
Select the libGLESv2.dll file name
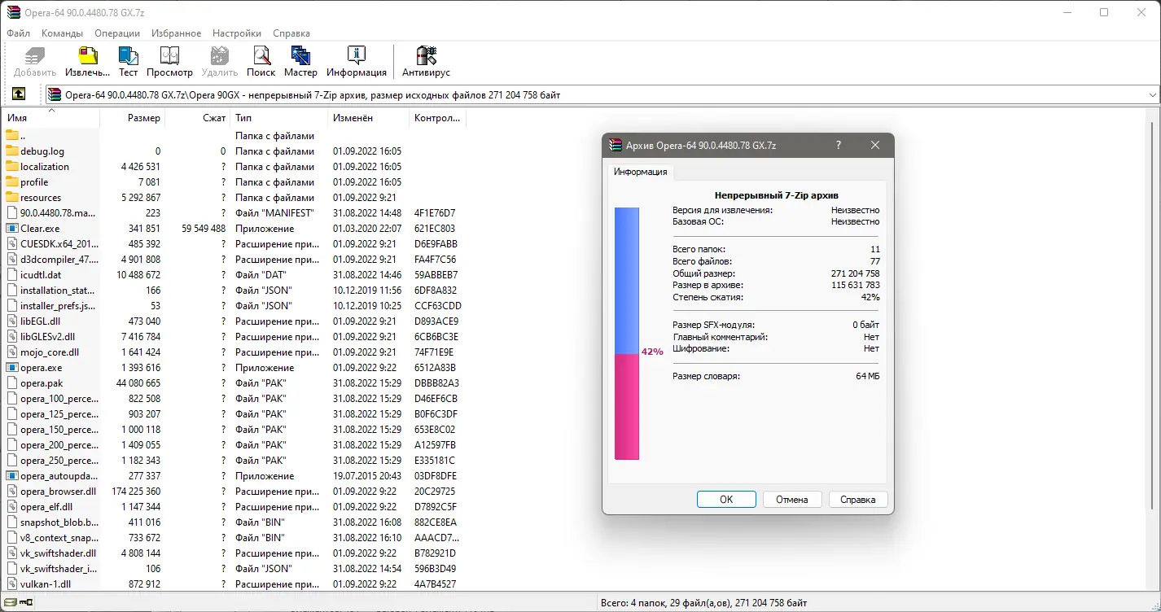[47, 337]
